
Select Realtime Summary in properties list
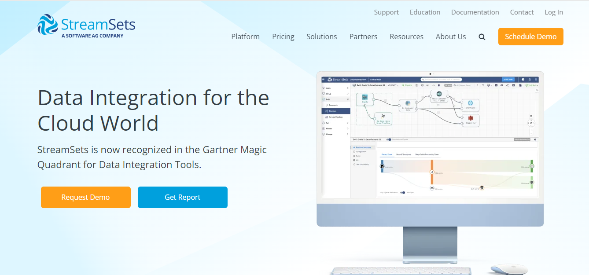(x=363, y=147)
